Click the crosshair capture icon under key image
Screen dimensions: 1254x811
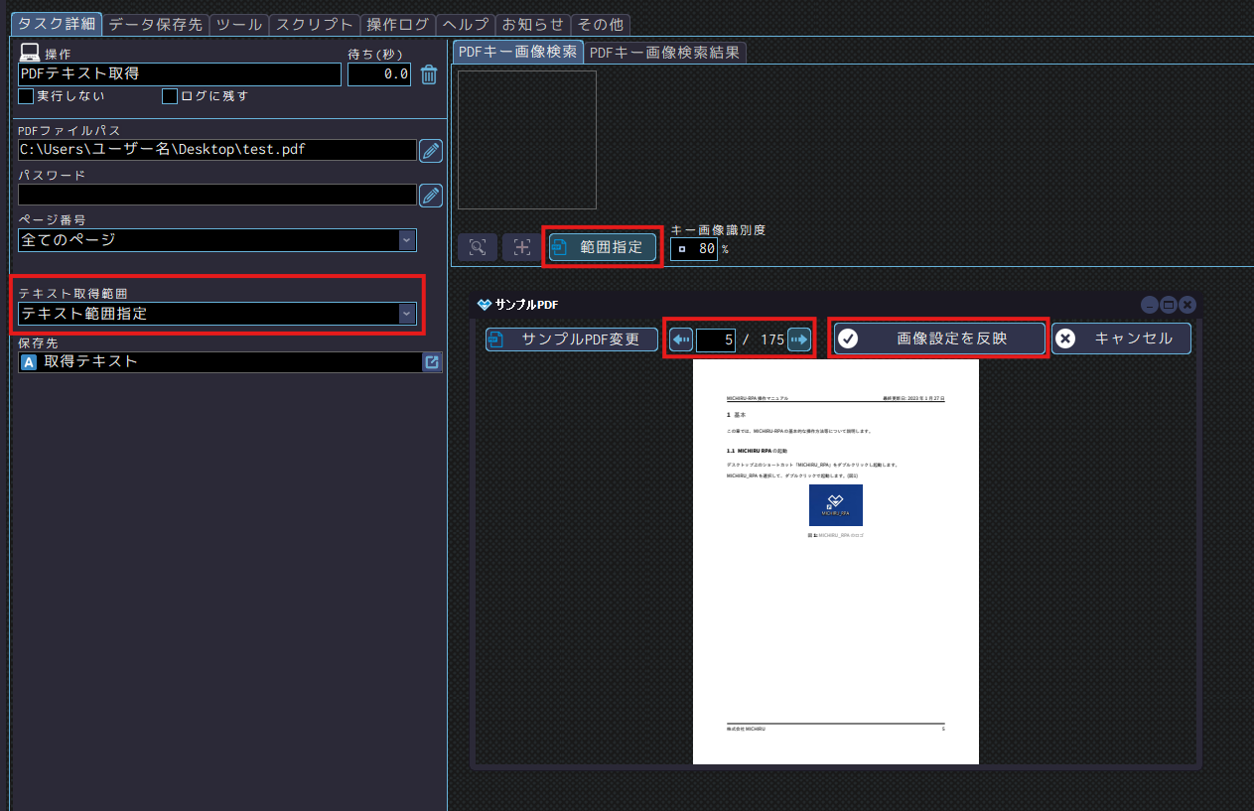[521, 247]
